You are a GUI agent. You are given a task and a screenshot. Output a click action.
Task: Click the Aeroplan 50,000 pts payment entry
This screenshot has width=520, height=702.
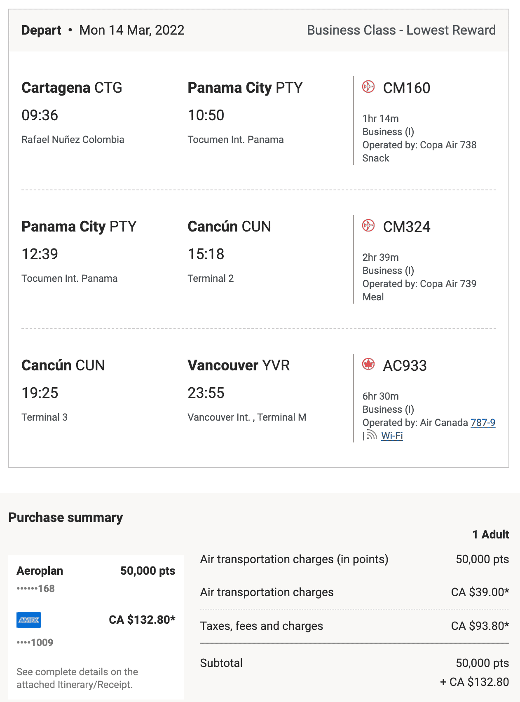(96, 571)
